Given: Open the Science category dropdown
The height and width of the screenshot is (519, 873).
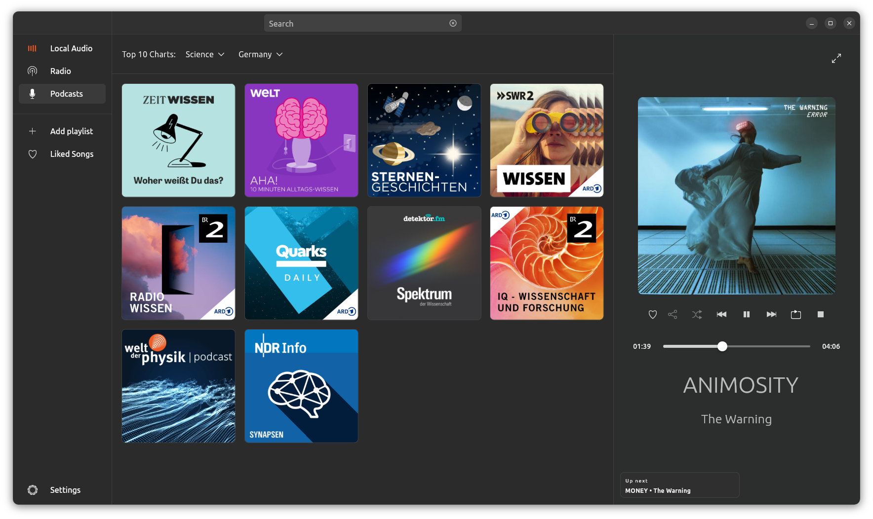Looking at the screenshot, I should [x=205, y=54].
